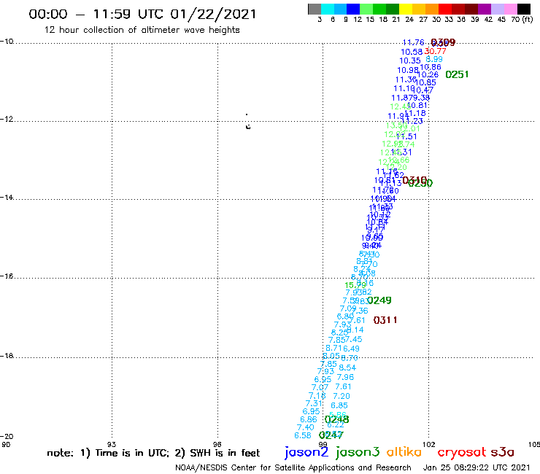Select the dark blue 12 ft legend swatch

click(354, 9)
